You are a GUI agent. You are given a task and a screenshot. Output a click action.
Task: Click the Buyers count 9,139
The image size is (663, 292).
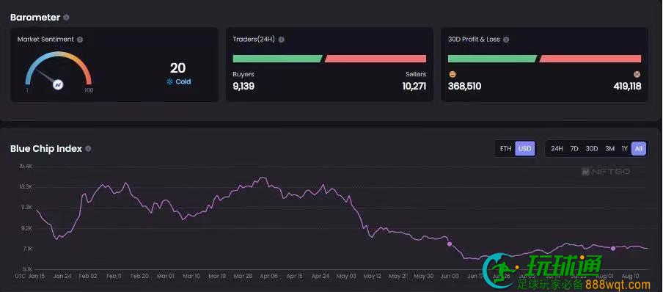[243, 87]
